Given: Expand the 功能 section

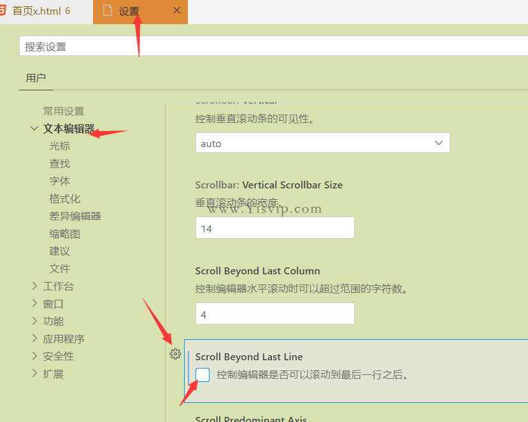Looking at the screenshot, I should click(x=34, y=321).
